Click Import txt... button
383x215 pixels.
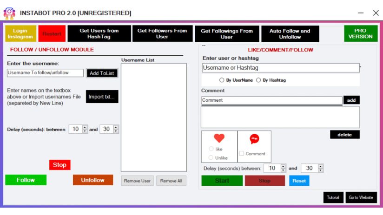(x=102, y=97)
